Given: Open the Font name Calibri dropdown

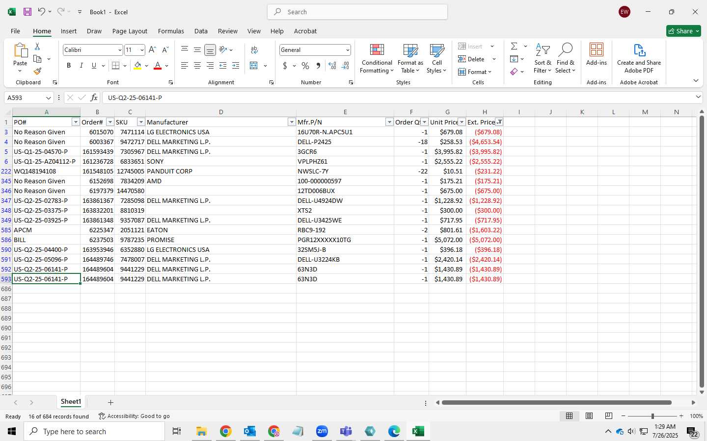Looking at the screenshot, I should [119, 50].
